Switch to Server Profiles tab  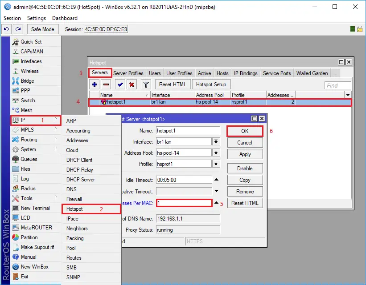(128, 73)
